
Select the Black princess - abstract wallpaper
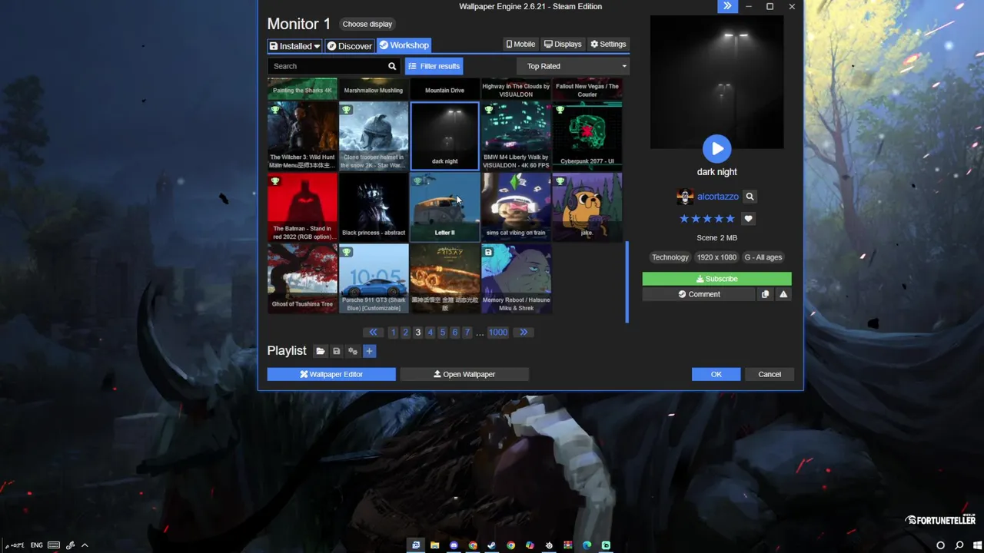pos(374,207)
